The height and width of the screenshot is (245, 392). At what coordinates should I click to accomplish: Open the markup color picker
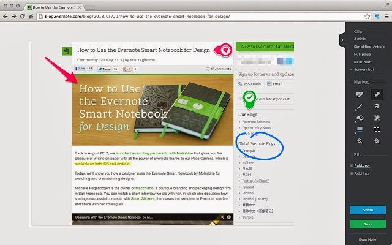coord(360,129)
